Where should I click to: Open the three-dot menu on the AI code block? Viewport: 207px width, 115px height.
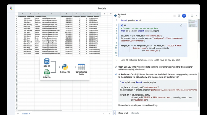tap(185, 26)
